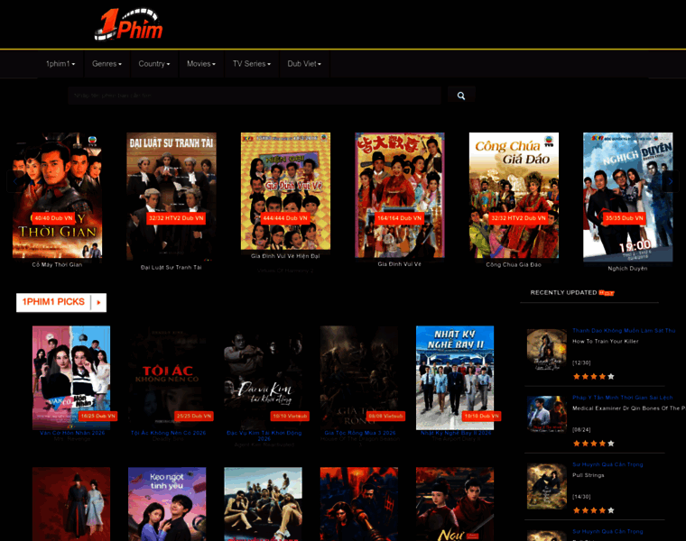Focus the movie search input field
Screen dimensions: 686x541
click(x=255, y=96)
